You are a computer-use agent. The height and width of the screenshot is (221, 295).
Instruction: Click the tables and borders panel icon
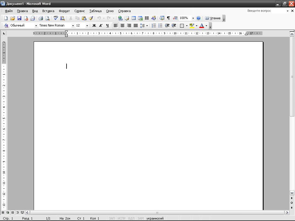coord(127,18)
